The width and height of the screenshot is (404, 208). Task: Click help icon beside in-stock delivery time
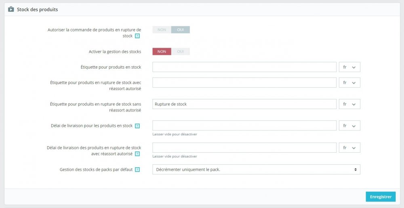(137, 126)
